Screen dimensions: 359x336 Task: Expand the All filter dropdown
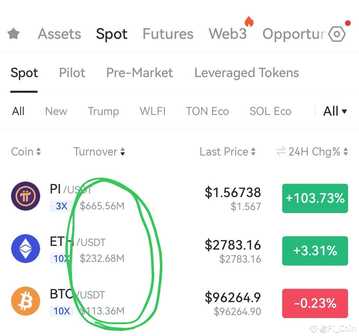tap(335, 111)
